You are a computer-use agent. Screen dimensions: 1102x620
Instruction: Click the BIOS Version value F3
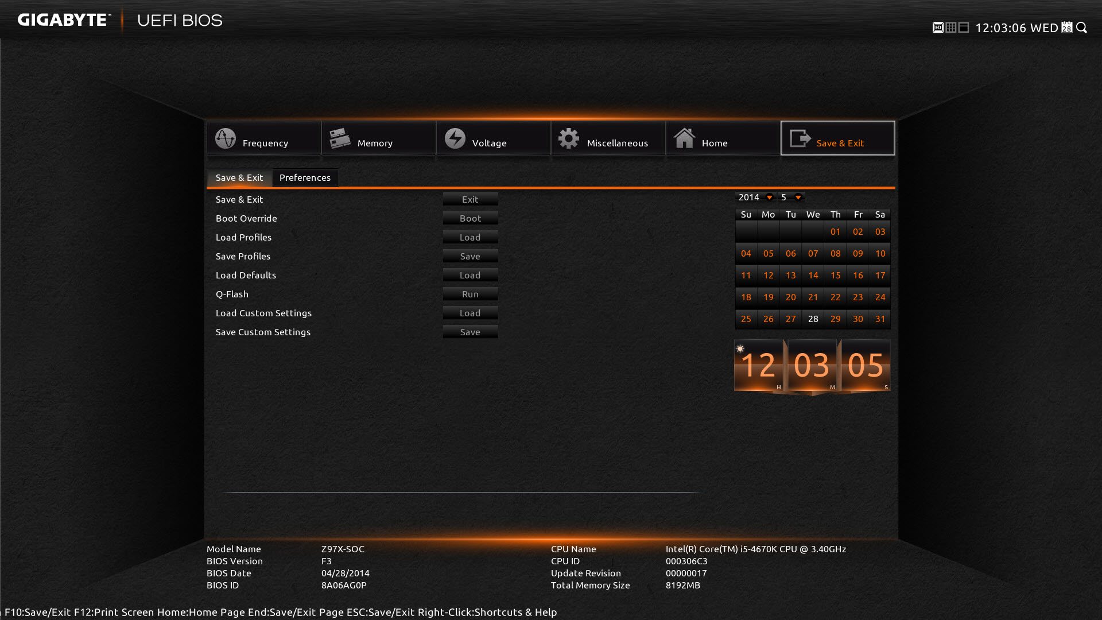click(x=327, y=561)
